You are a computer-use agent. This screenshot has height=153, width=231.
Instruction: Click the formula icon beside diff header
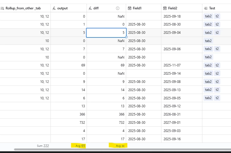[x=90, y=9]
